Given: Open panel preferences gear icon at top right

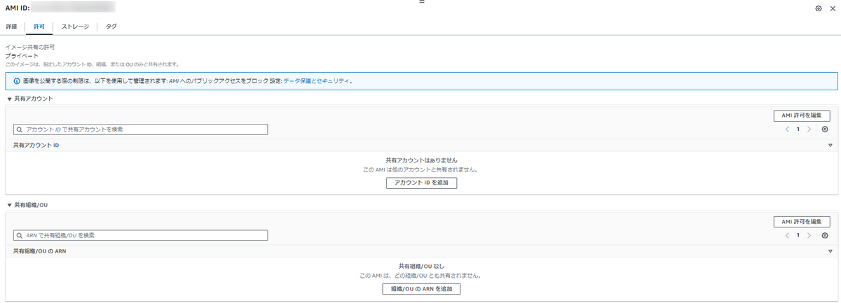Looking at the screenshot, I should pos(819,8).
